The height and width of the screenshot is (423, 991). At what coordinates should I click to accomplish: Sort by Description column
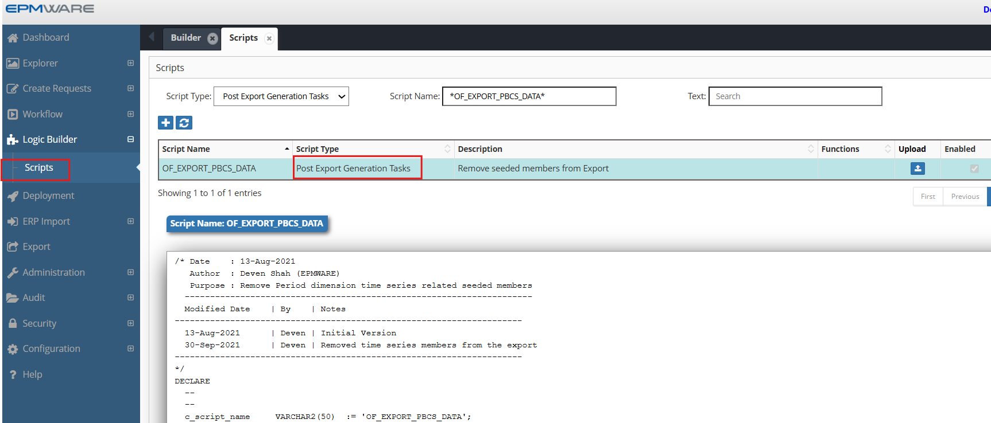636,149
